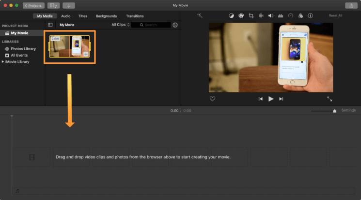Viewport: 361px width, 200px height.
Task: Switch to the Titles tab
Action: 83,16
